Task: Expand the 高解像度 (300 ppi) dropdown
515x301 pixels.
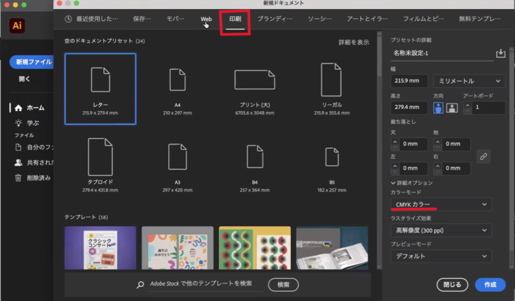Action: (x=441, y=230)
